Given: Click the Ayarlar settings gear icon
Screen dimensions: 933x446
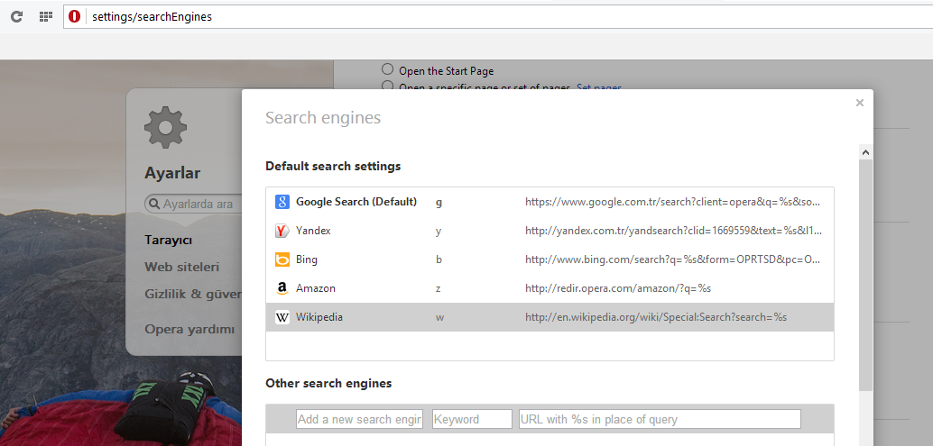Looking at the screenshot, I should click(x=165, y=127).
